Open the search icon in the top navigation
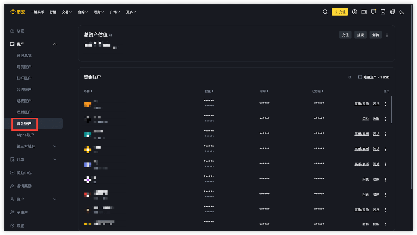Image resolution: width=417 pixels, height=235 pixels. coord(325,12)
